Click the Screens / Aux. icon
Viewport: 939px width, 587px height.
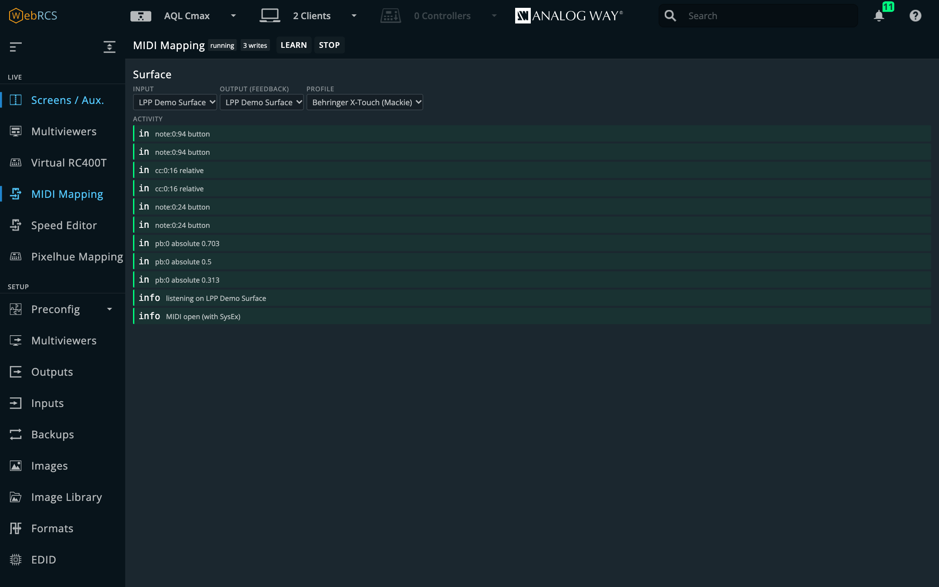click(x=16, y=100)
